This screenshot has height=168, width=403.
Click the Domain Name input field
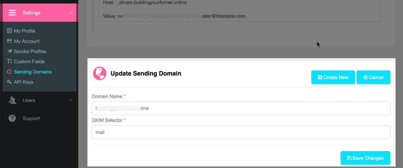click(241, 108)
